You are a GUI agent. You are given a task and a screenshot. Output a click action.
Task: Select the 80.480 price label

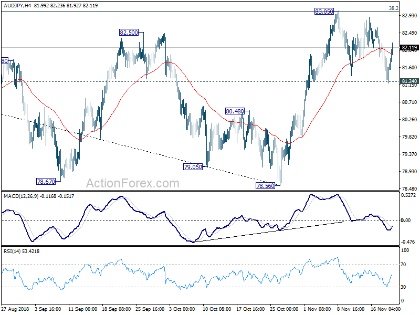point(235,111)
